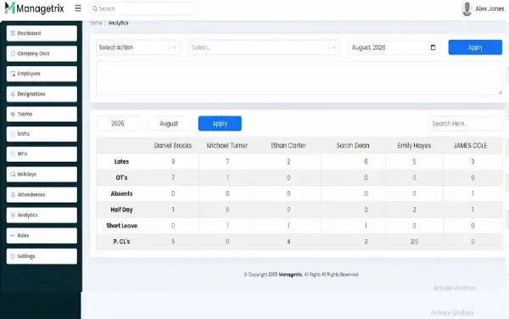Navigate to Designations

click(x=42, y=94)
